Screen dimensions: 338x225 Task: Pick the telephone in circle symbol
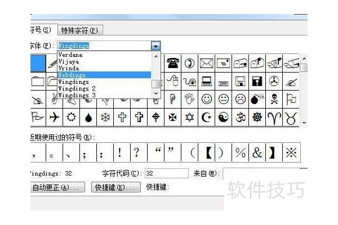pyautogui.click(x=190, y=64)
